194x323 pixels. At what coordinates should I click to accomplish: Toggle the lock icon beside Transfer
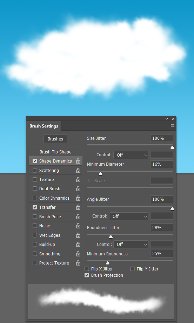[78, 207]
